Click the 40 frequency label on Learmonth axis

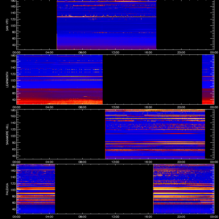pyautogui.click(x=14, y=100)
